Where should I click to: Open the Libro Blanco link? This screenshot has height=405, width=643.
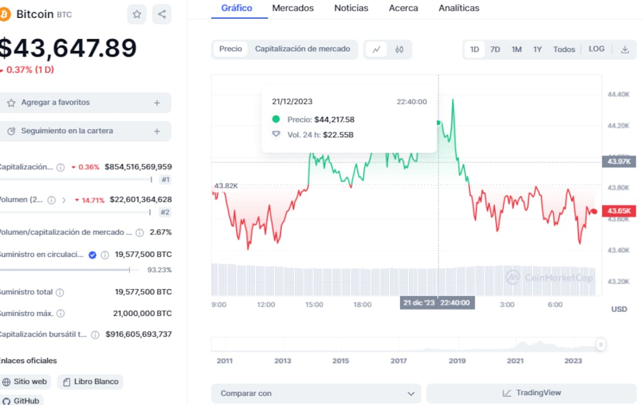[91, 382]
